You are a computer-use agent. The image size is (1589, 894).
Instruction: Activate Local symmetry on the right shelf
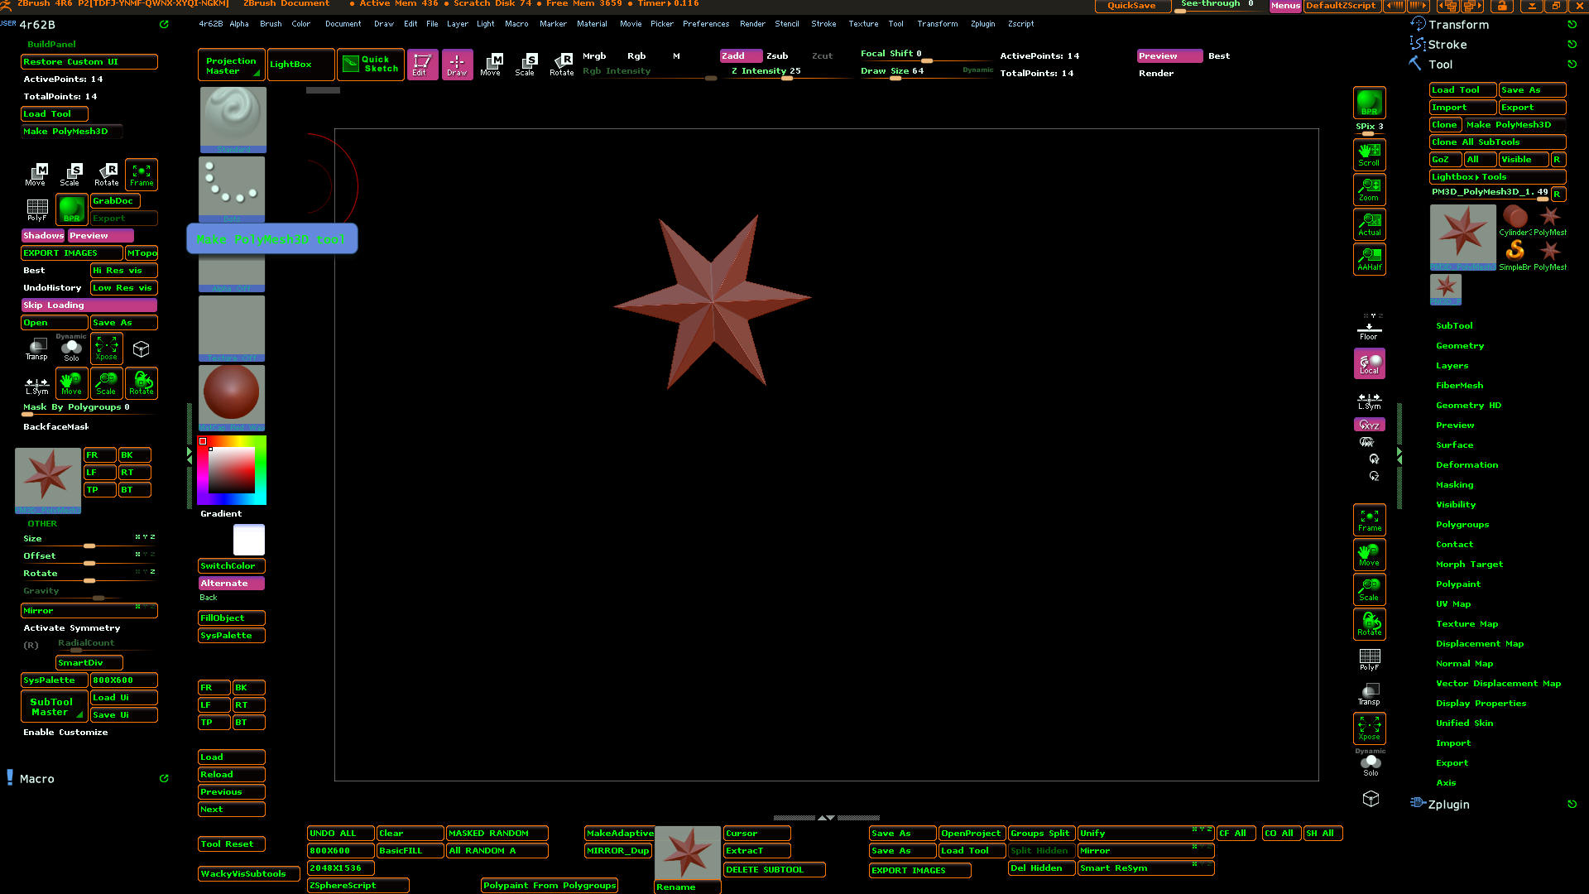click(x=1369, y=363)
